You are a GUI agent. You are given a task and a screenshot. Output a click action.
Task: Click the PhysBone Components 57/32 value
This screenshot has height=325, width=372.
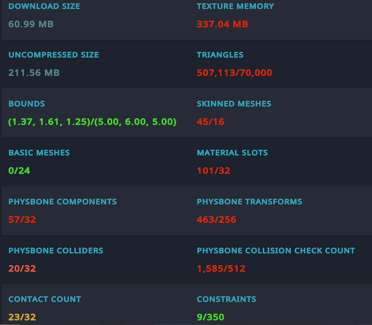22,219
